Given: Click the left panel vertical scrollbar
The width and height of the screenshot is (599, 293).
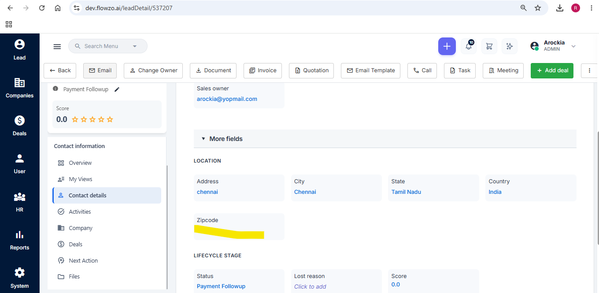Looking at the screenshot, I should 167,227.
